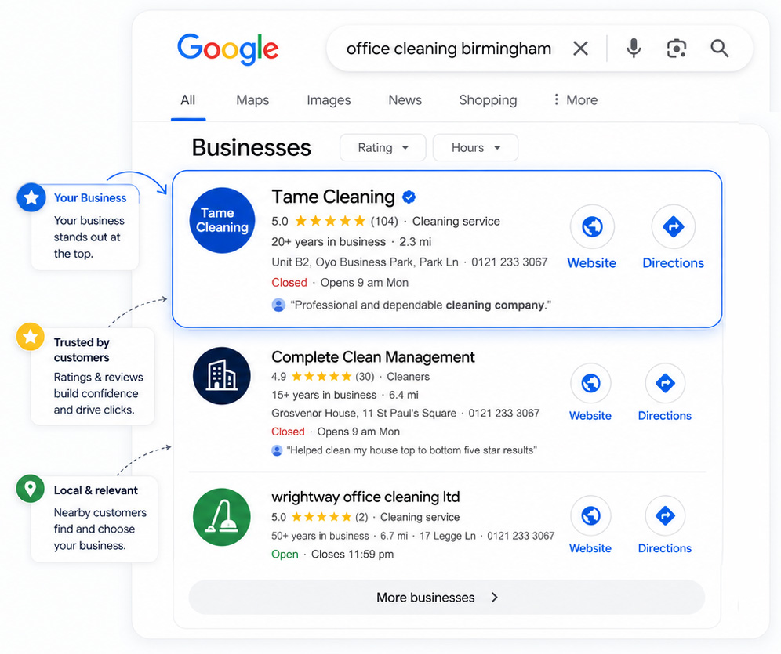
Task: Select the All tab
Action: click(x=187, y=100)
